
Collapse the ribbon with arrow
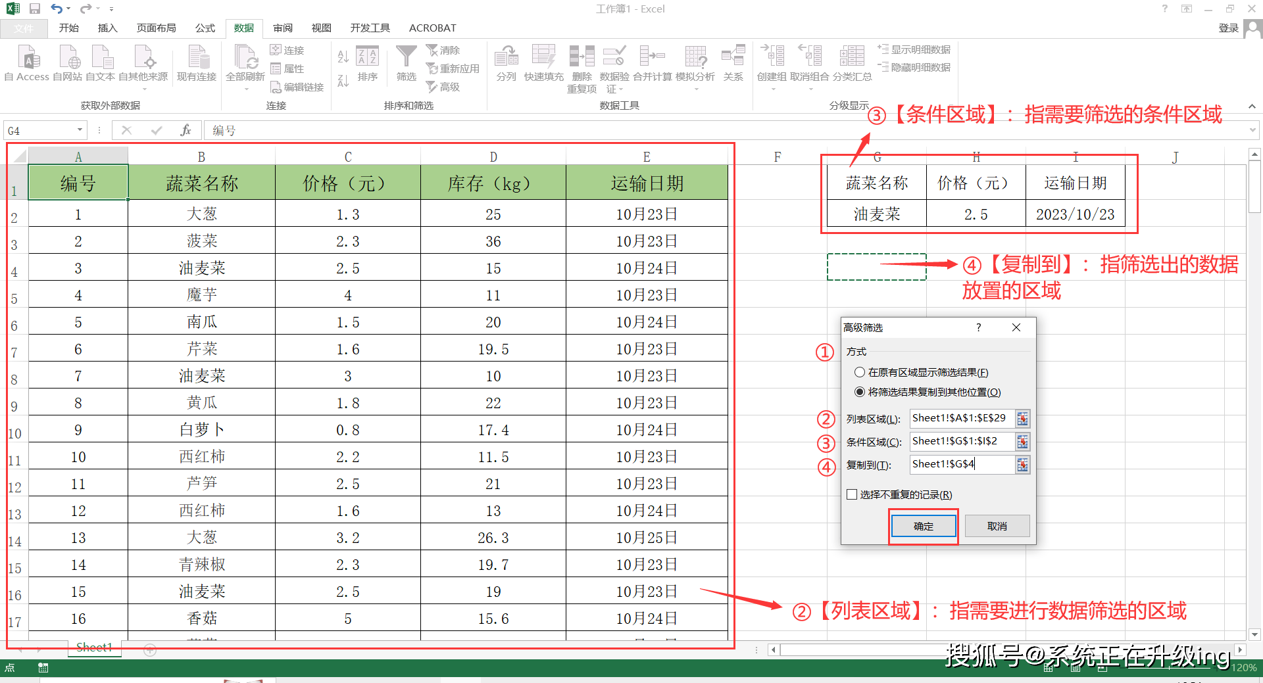point(1252,106)
